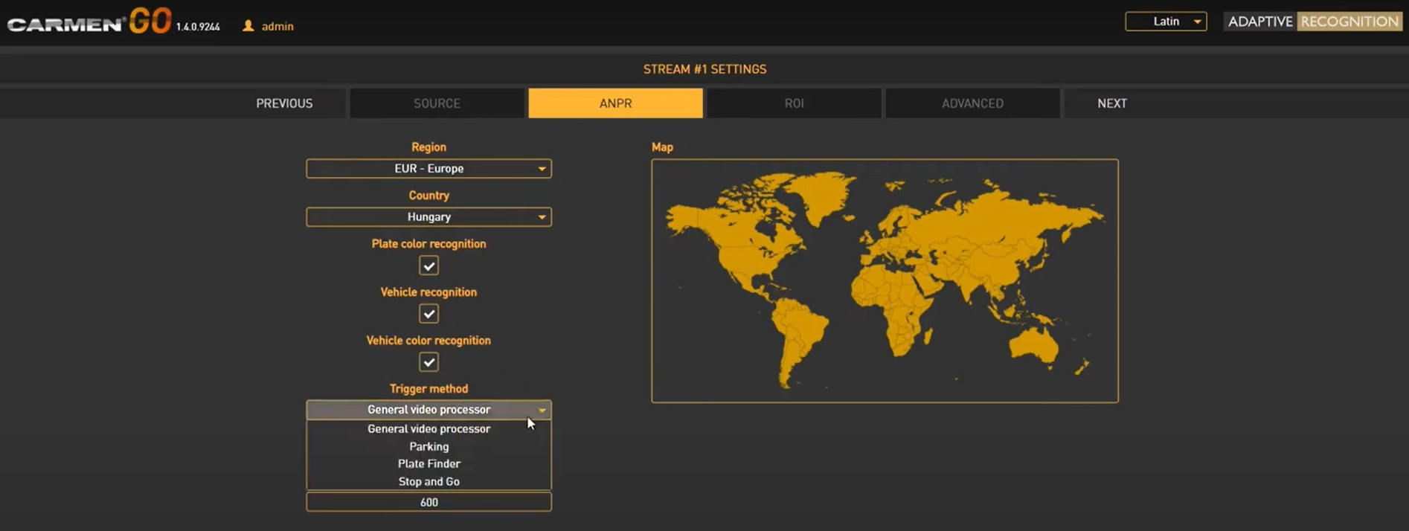This screenshot has height=531, width=1409.
Task: Switch to the ROI tab
Action: coord(794,103)
